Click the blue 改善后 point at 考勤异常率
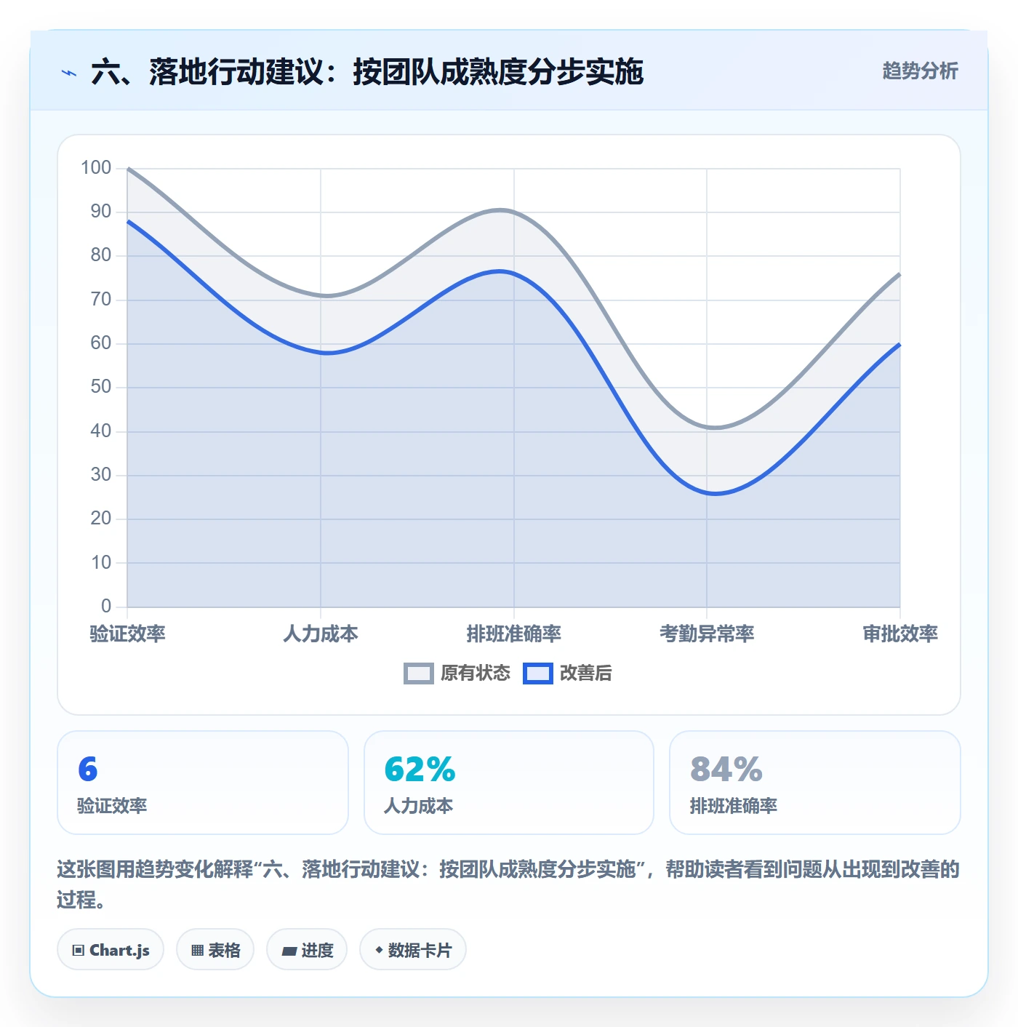 pyautogui.click(x=707, y=492)
